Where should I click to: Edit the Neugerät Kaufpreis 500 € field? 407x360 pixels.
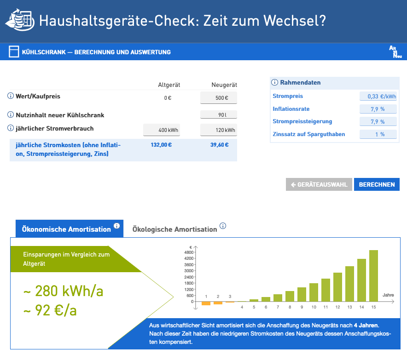click(x=219, y=98)
